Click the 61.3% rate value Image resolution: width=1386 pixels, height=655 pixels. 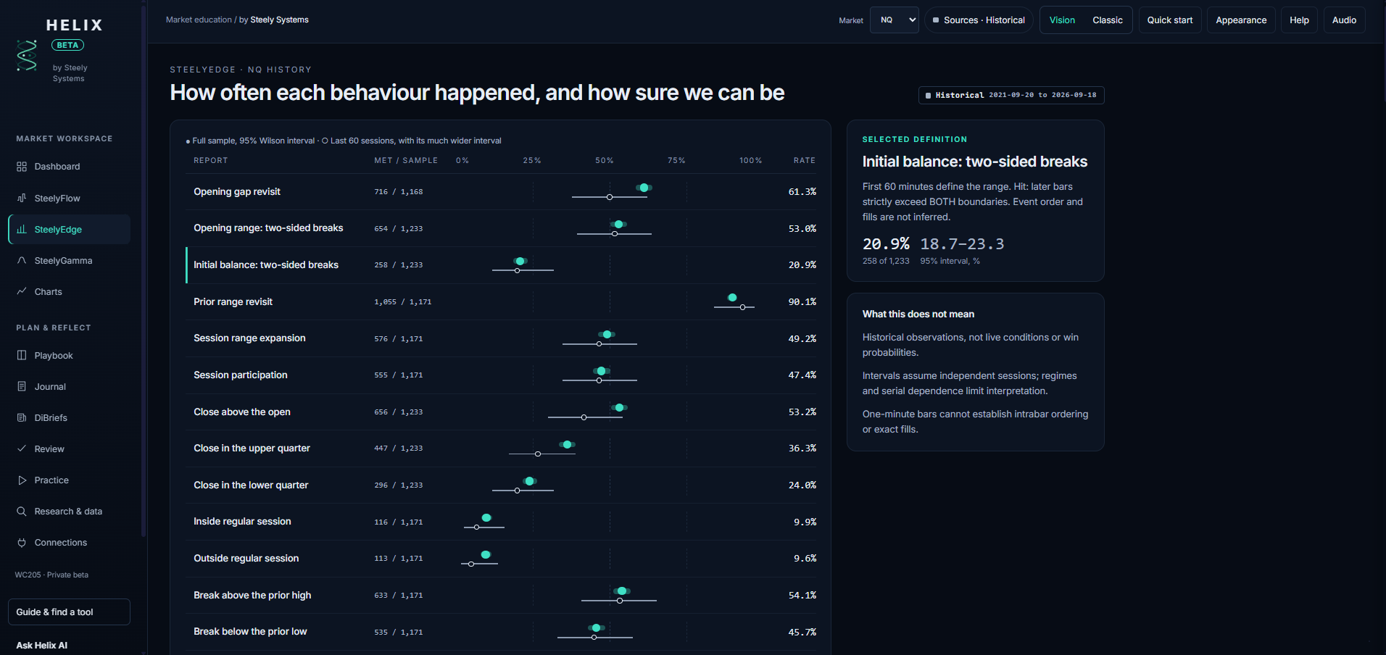point(802,191)
